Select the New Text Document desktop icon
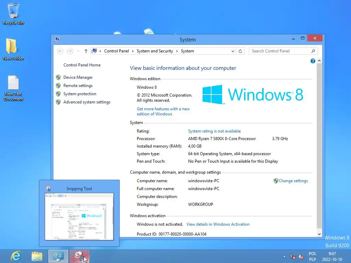This screenshot has height=263, width=351. [13, 88]
